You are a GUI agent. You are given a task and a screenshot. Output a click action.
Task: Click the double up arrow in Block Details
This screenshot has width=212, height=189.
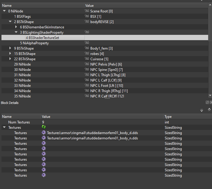tap(209, 110)
